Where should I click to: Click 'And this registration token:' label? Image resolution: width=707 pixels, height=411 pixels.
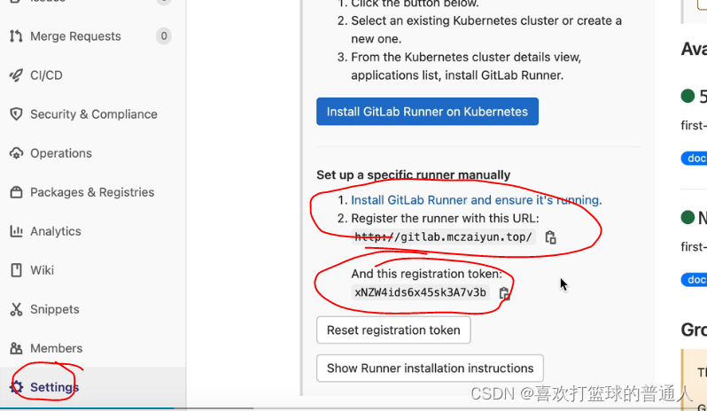click(426, 274)
